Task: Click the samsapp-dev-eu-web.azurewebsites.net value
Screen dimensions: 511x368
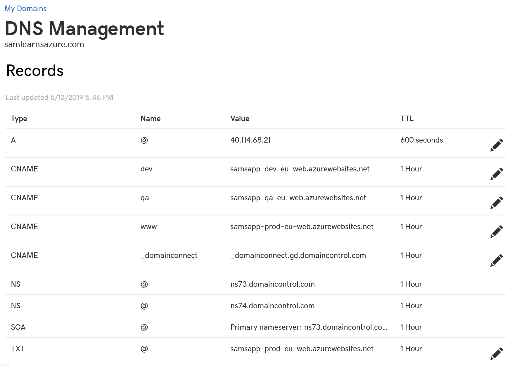Action: coord(300,169)
